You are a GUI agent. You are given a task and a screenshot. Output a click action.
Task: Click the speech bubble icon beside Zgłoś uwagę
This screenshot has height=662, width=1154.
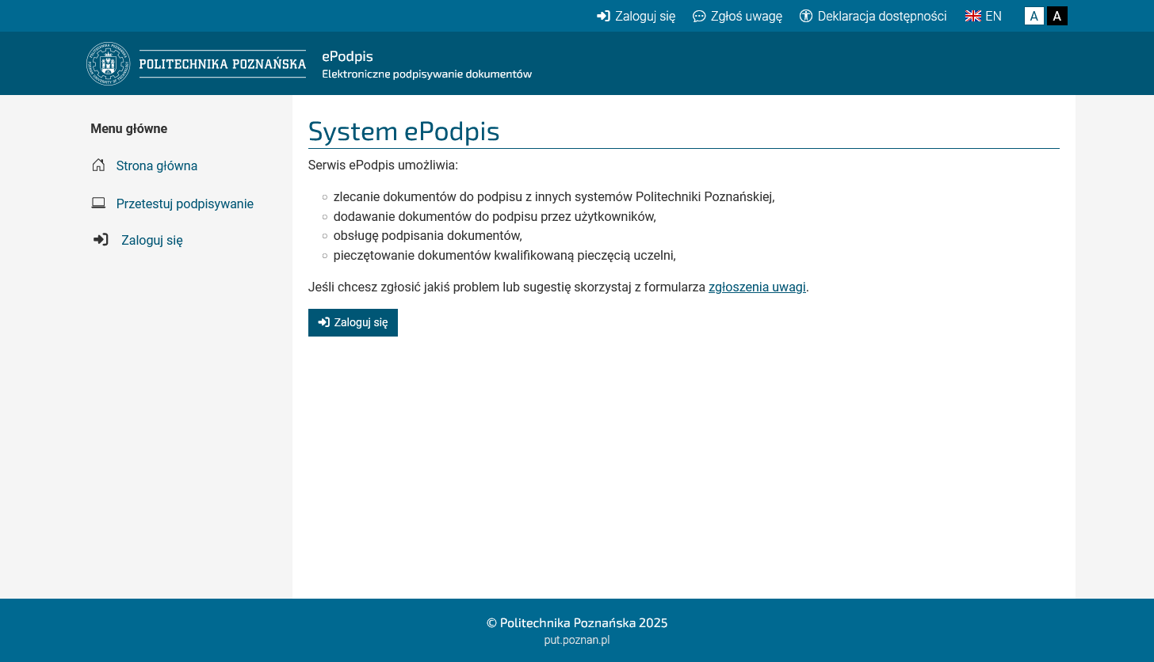[x=699, y=17]
